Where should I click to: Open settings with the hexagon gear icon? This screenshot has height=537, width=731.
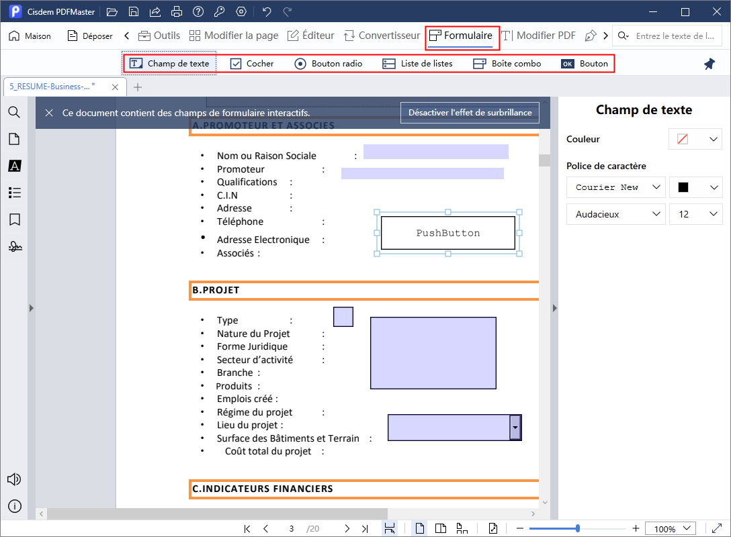pos(241,11)
